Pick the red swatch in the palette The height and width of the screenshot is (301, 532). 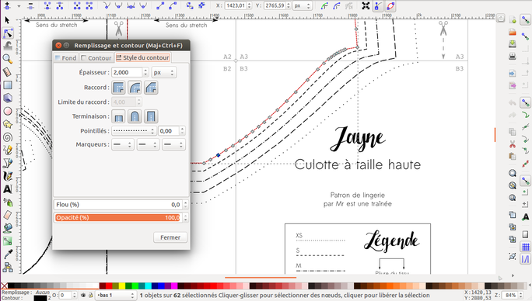109,285
